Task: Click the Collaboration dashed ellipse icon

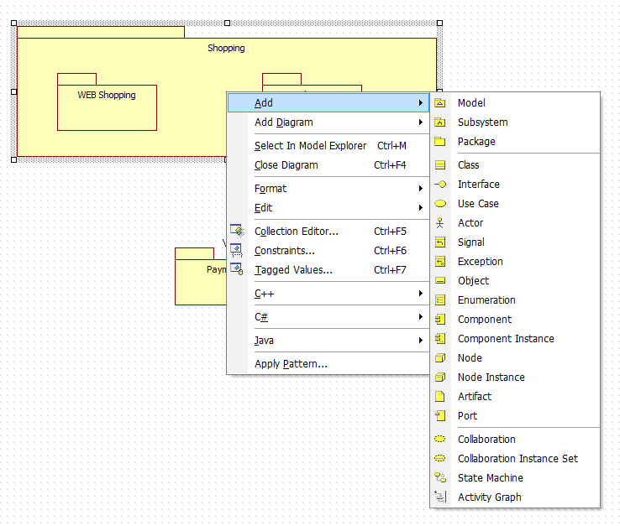Action: 440,439
